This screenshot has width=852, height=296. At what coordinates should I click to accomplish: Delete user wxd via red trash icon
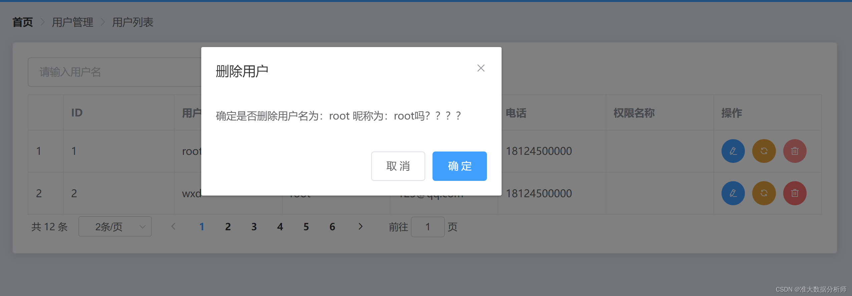click(x=795, y=193)
